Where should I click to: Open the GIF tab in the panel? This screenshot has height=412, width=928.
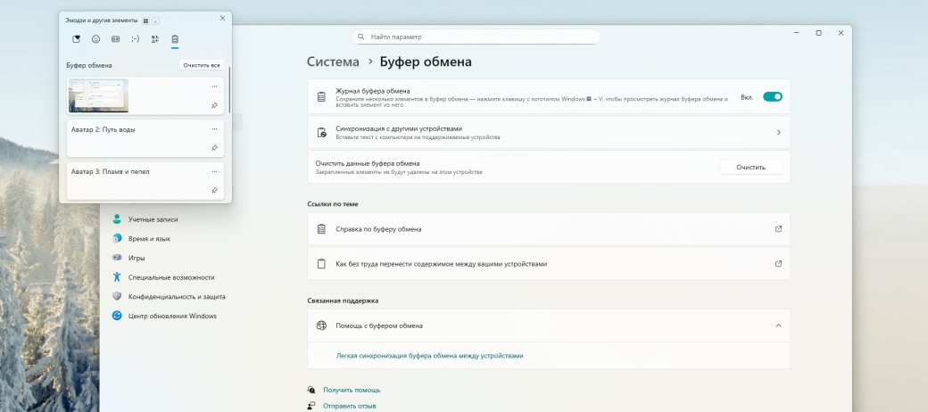[x=115, y=39]
